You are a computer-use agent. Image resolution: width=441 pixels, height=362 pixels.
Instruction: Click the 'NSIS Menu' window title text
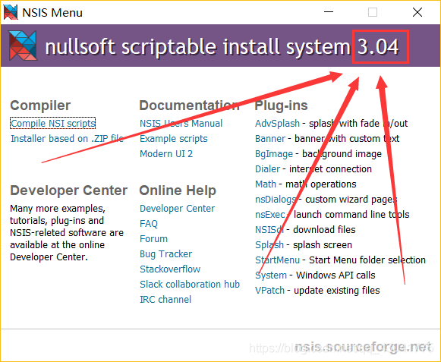[52, 12]
